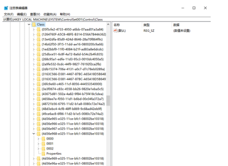228x166 pixels.
Task: Click folder icon of {268c95a1-edfe-11d3-95c3-0010dc4050a5}
Action: 39,59
